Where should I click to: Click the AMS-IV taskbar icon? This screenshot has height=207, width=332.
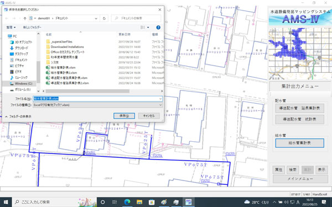(x=189, y=202)
